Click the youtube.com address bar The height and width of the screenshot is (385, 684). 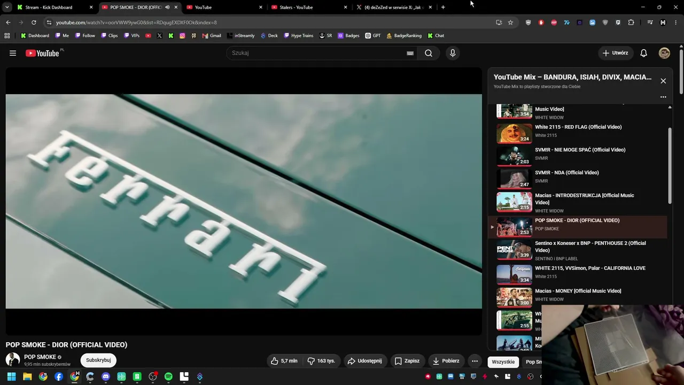coord(273,22)
